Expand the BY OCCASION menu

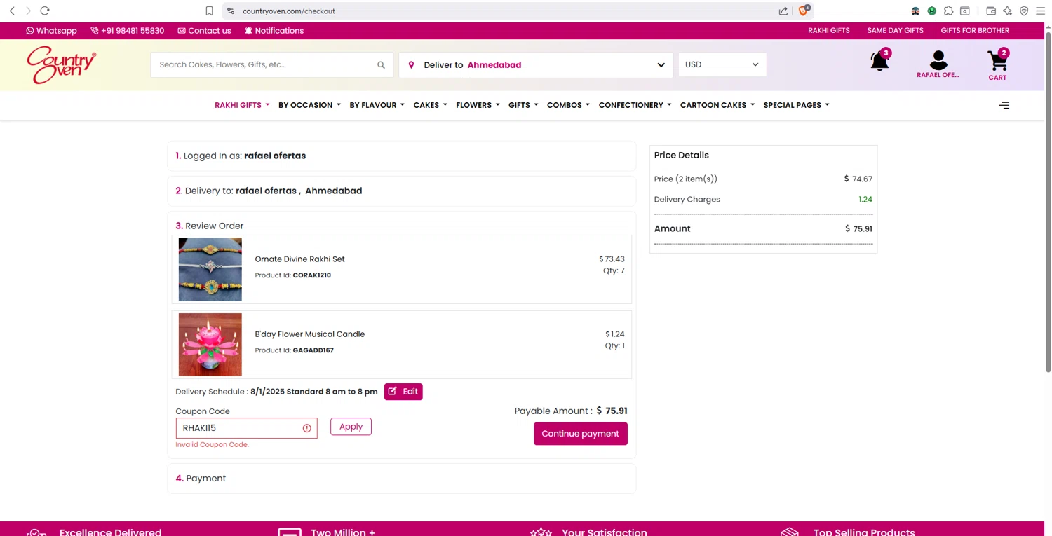point(309,105)
